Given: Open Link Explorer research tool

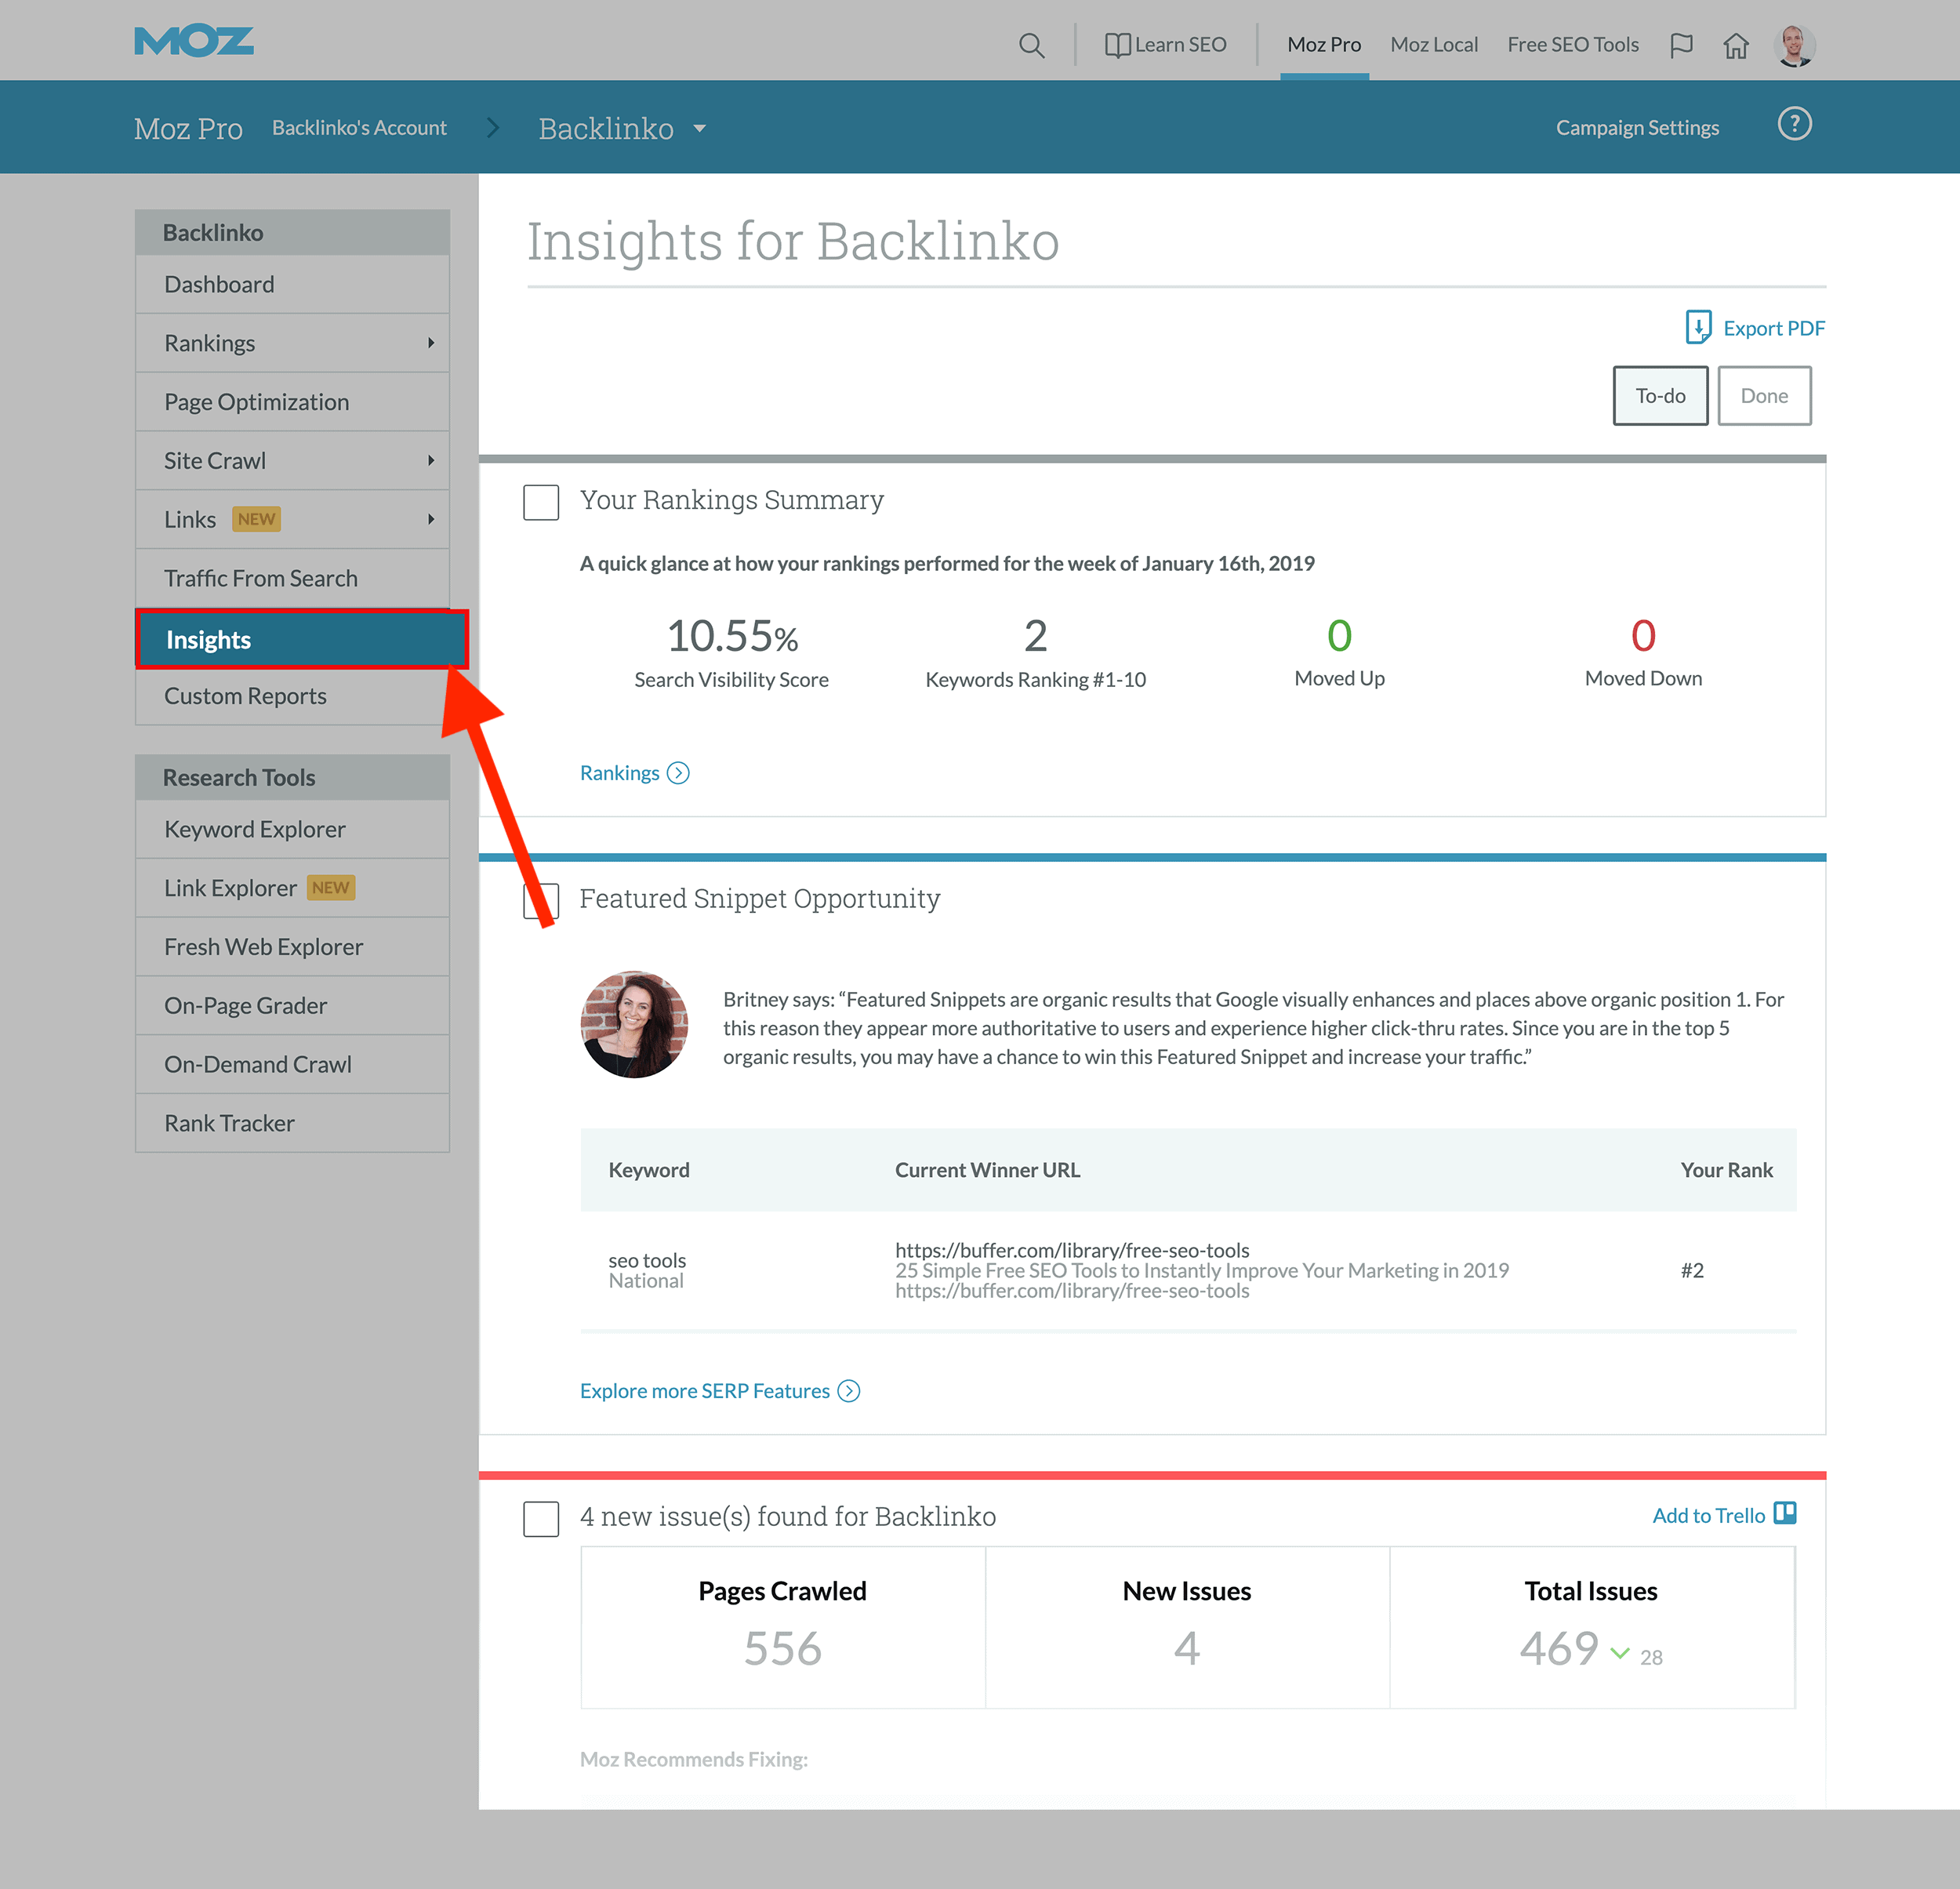Looking at the screenshot, I should click(x=292, y=888).
